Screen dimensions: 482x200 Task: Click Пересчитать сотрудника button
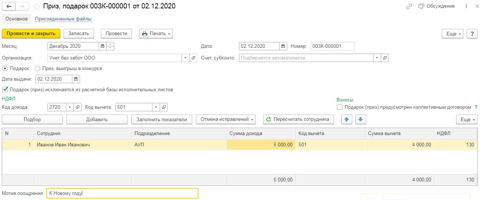[299, 119]
